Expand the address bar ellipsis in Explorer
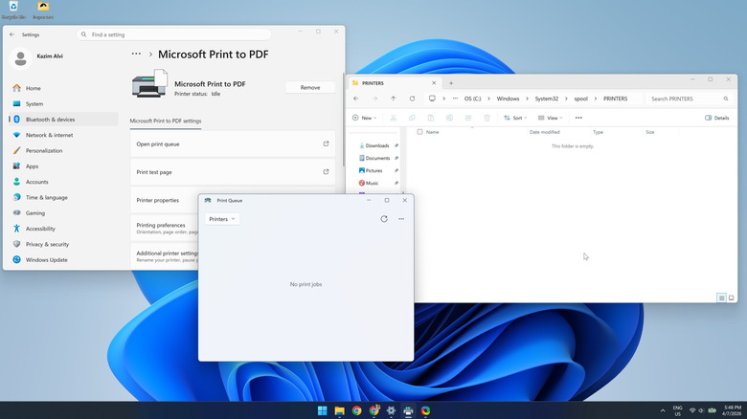 [x=456, y=99]
